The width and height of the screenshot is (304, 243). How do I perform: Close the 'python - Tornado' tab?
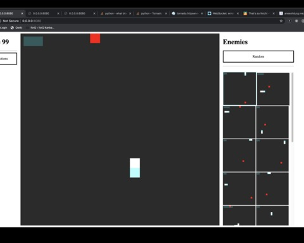coord(166,13)
